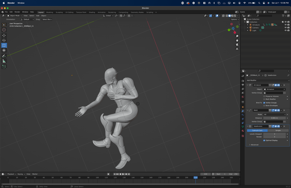This screenshot has height=188, width=291.
Task: Hide Camera in viewport via eye icon
Action: click(286, 27)
